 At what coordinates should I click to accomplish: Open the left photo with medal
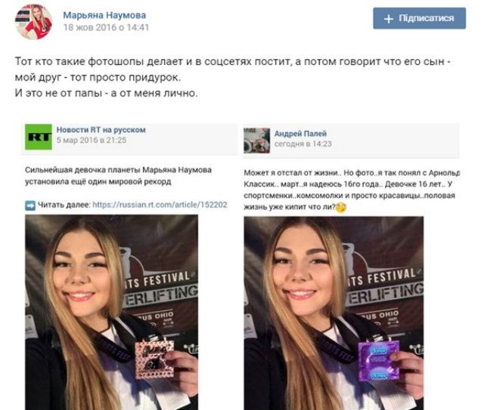[111, 313]
